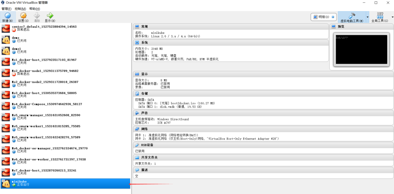This screenshot has width=394, height=194.
Task: Open the 常规 section heading link
Action: pyautogui.click(x=145, y=27)
